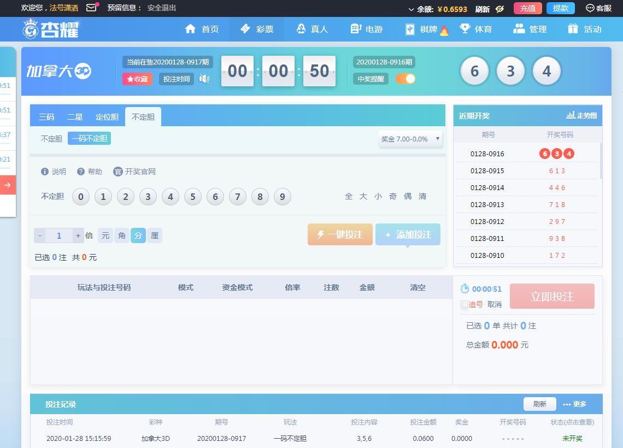Click 清 to clear number selection

point(422,196)
